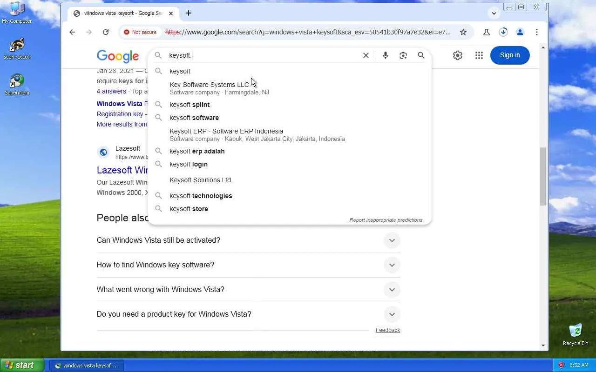
Task: Reload the current page
Action: pos(106,32)
